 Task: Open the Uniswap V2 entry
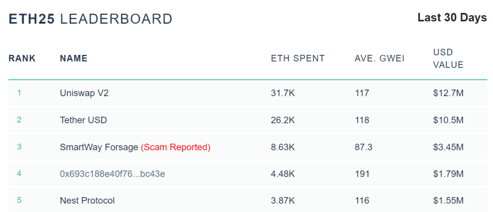pos(84,93)
